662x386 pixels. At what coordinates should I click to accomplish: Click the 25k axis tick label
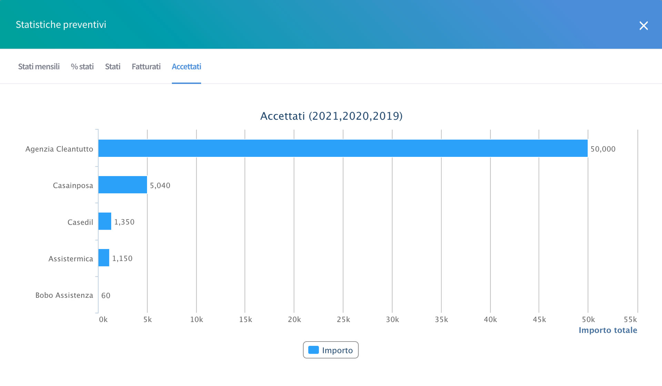click(343, 319)
